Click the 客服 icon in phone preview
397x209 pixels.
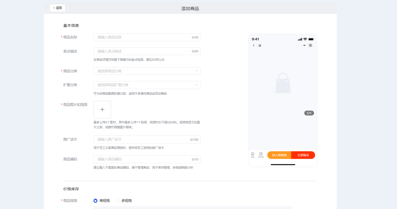253,155
